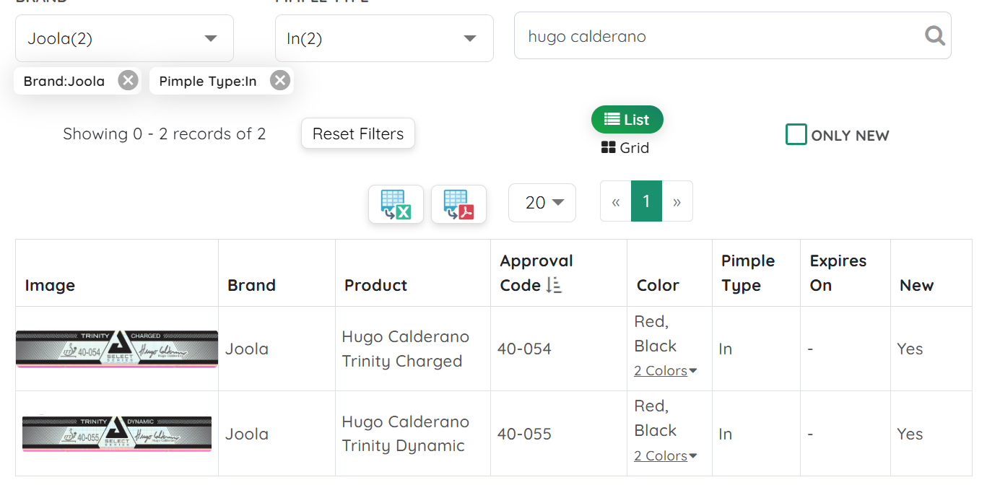The height and width of the screenshot is (498, 987).
Task: Go to the previous results page
Action: (615, 202)
